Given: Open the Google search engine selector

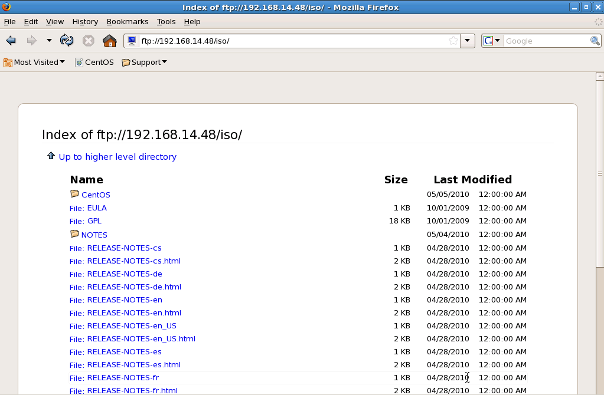Looking at the screenshot, I should pos(492,41).
